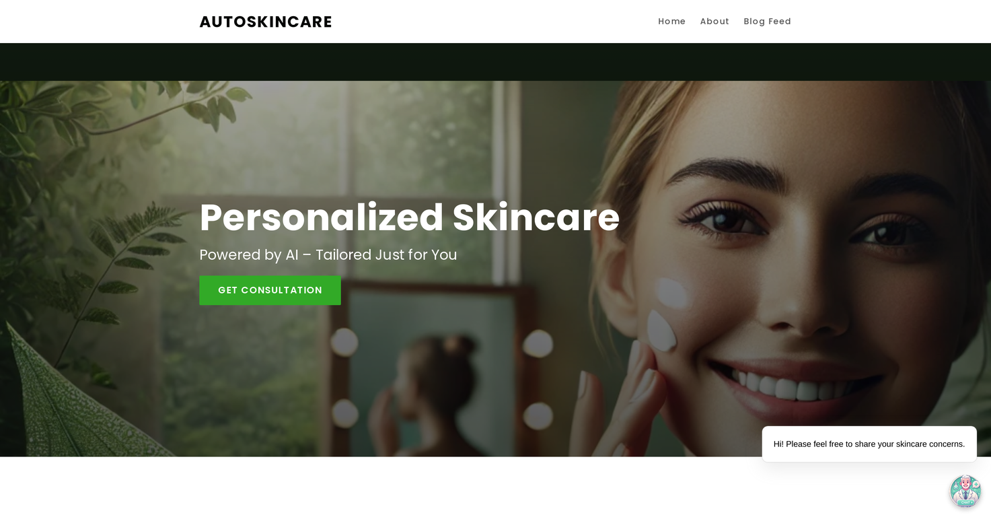Image resolution: width=991 pixels, height=517 pixels.
Task: Go to the Home page
Action: [x=671, y=22]
